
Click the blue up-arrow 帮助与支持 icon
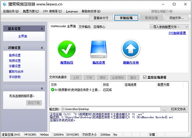pyautogui.click(x=131, y=49)
